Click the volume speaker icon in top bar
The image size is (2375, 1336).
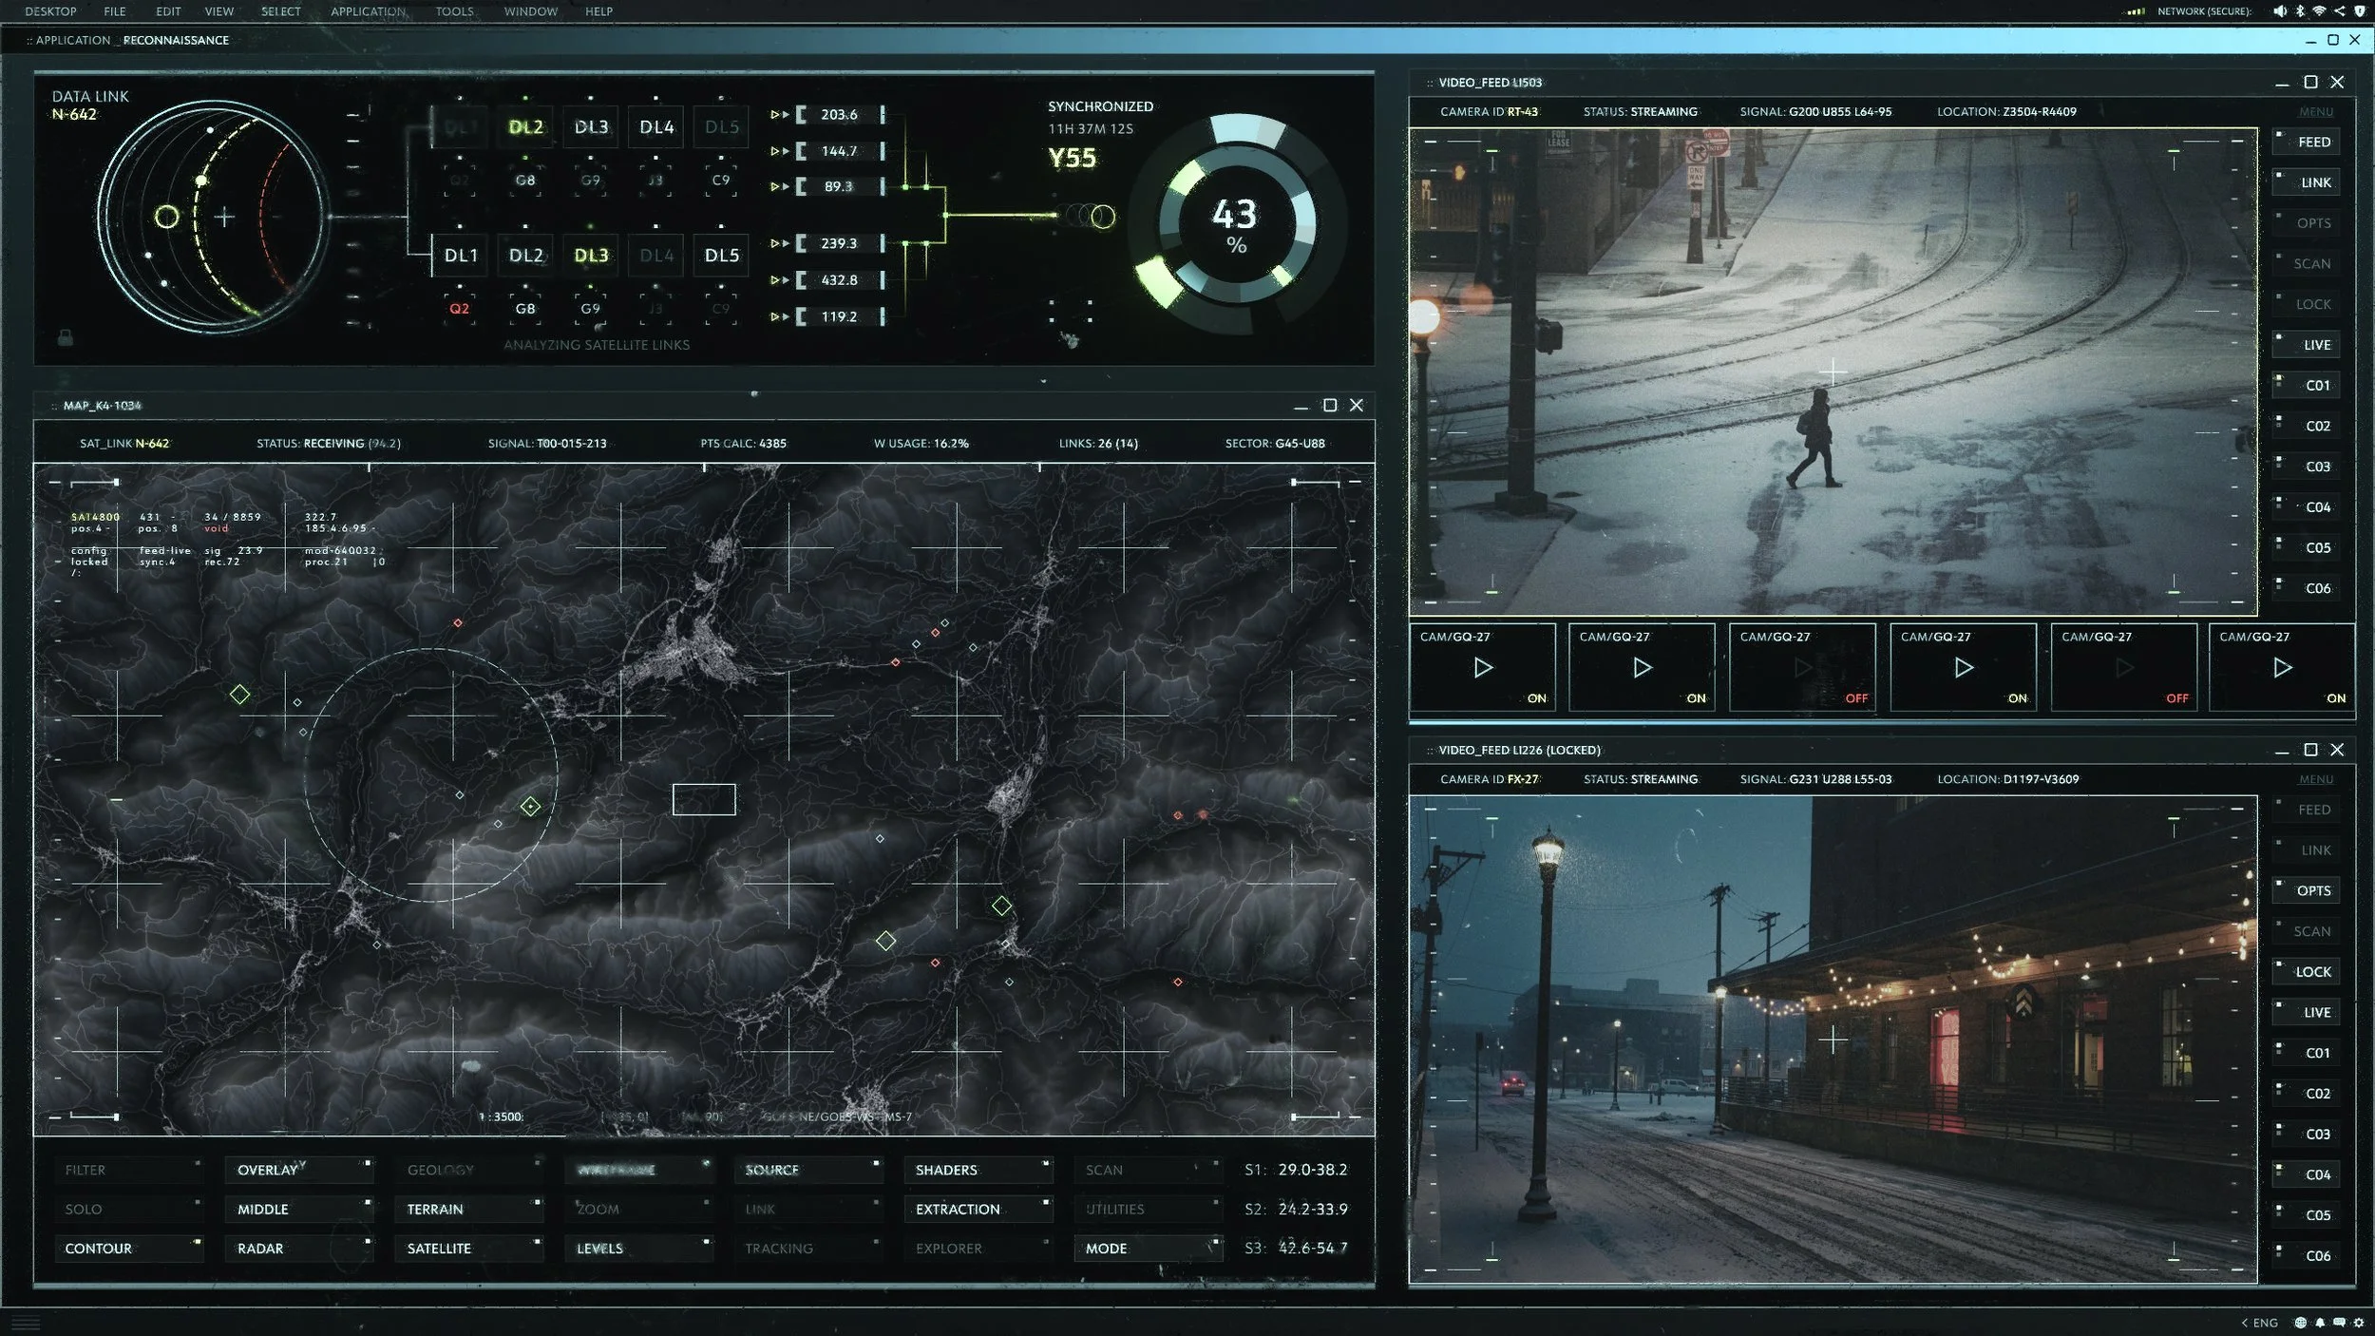pos(2279,11)
